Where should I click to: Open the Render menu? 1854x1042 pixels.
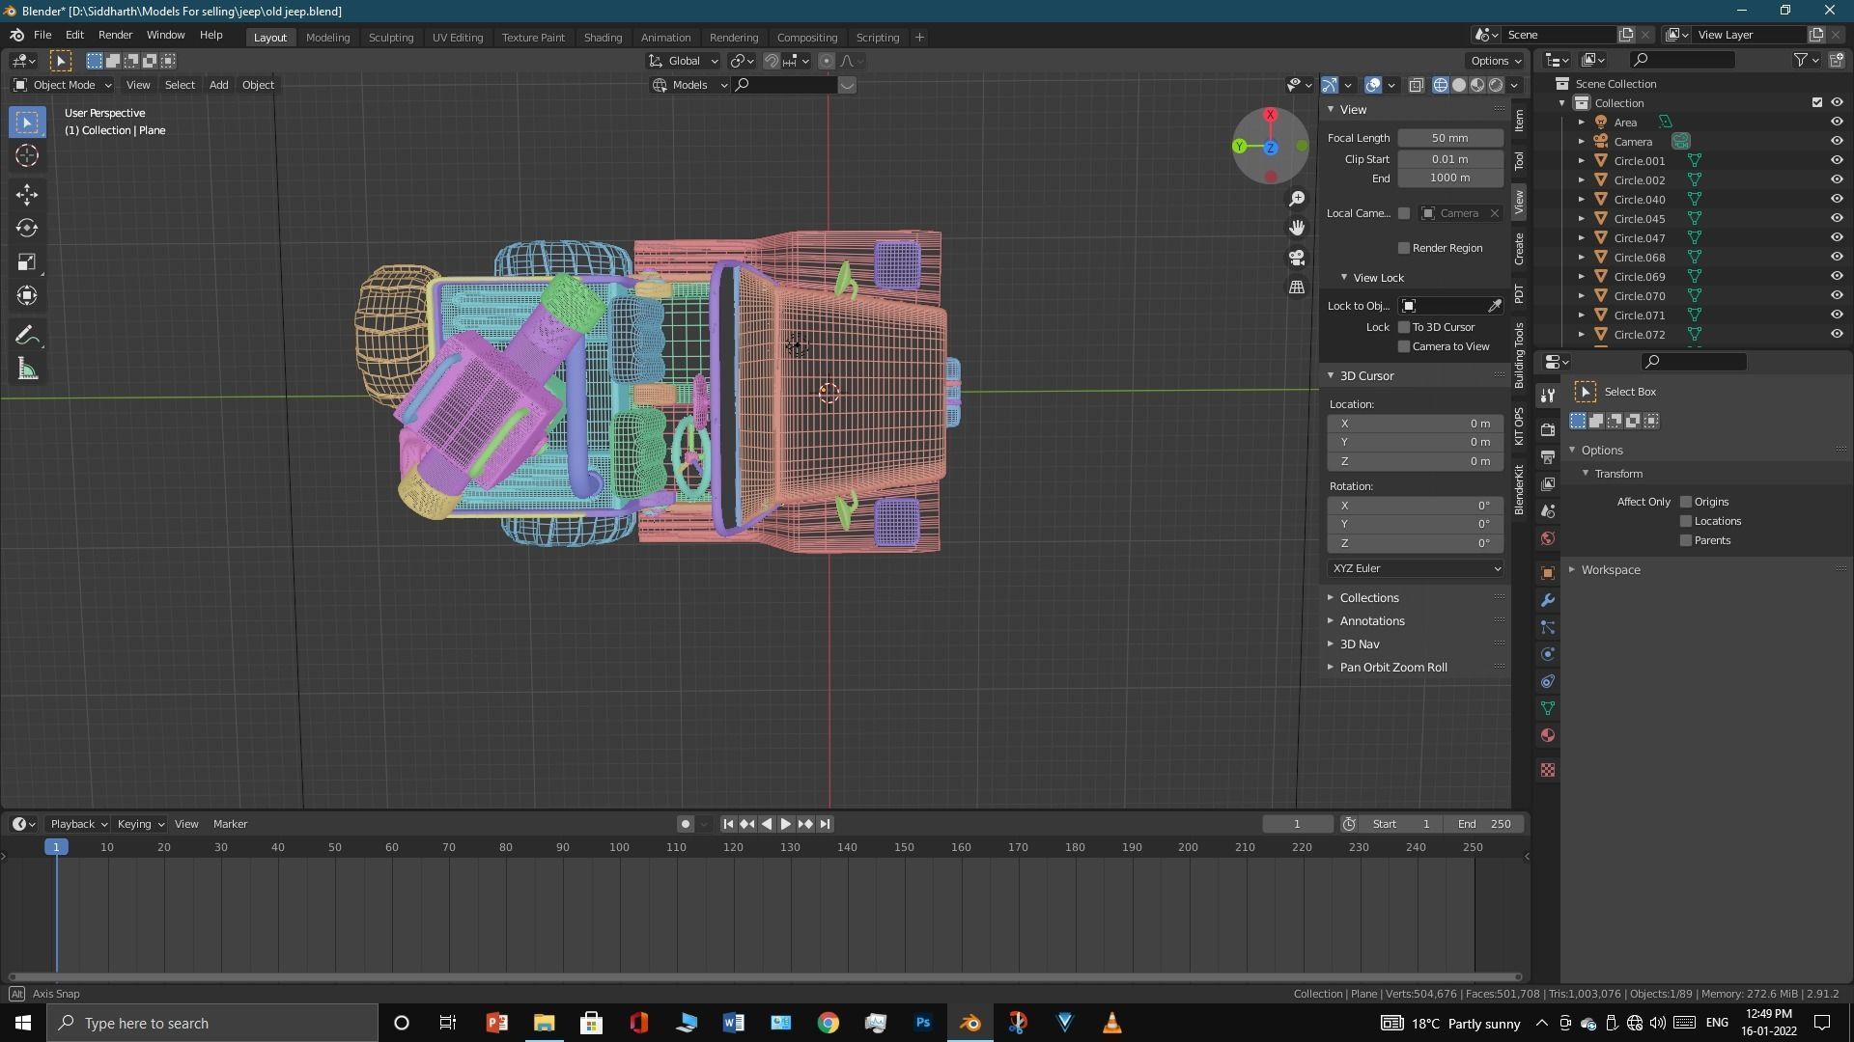pos(115,35)
